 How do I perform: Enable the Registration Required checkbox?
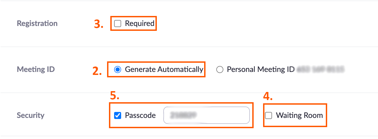pos(118,24)
